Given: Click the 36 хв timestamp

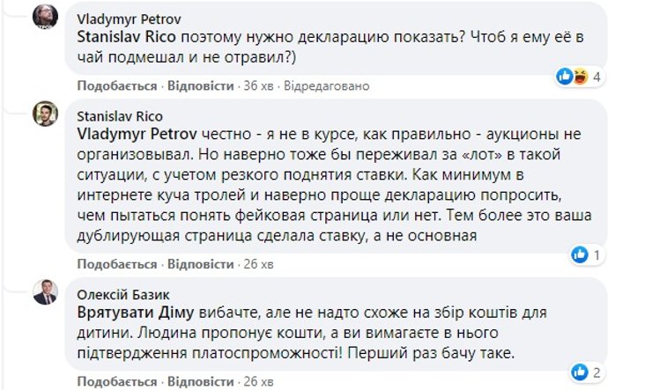Looking at the screenshot, I should (259, 86).
